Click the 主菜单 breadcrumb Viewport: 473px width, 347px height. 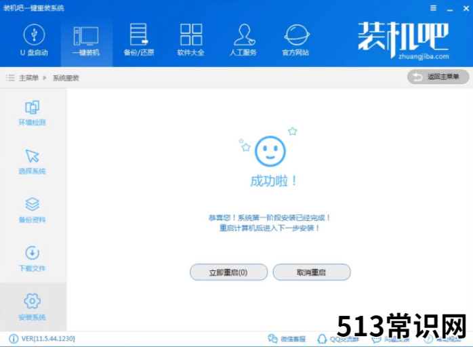pyautogui.click(x=29, y=78)
